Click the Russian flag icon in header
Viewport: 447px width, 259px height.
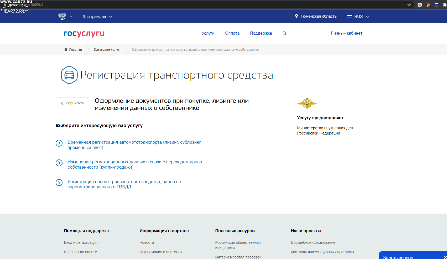point(349,16)
